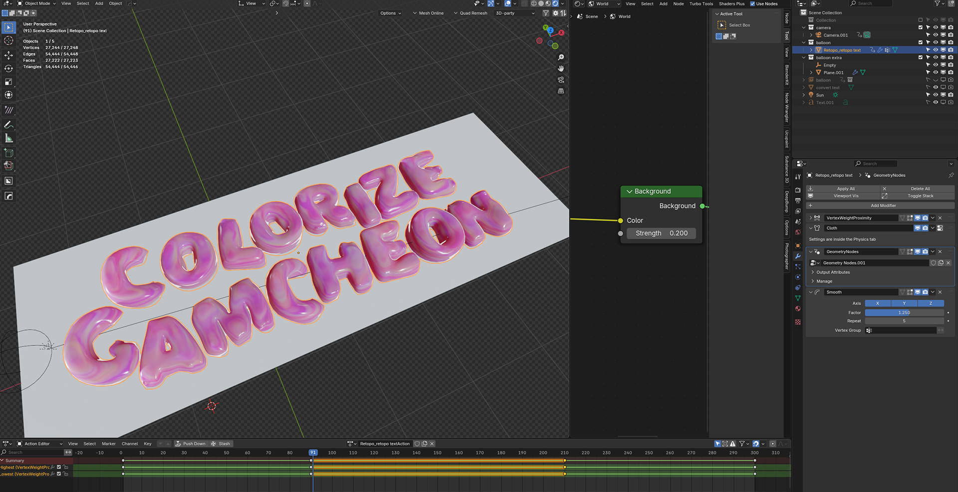Viewport: 958px width, 492px height.
Task: Adjust the Smooth Factor slider
Action: [x=904, y=313]
